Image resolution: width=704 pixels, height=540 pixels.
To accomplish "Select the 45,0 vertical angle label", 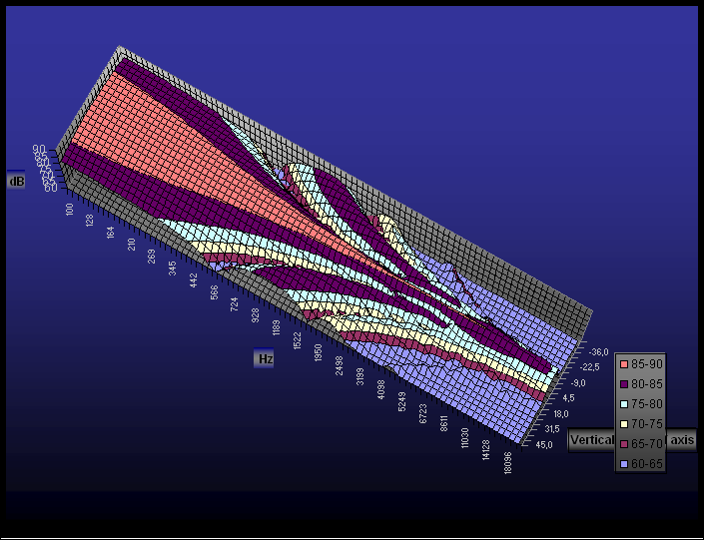I will 543,445.
